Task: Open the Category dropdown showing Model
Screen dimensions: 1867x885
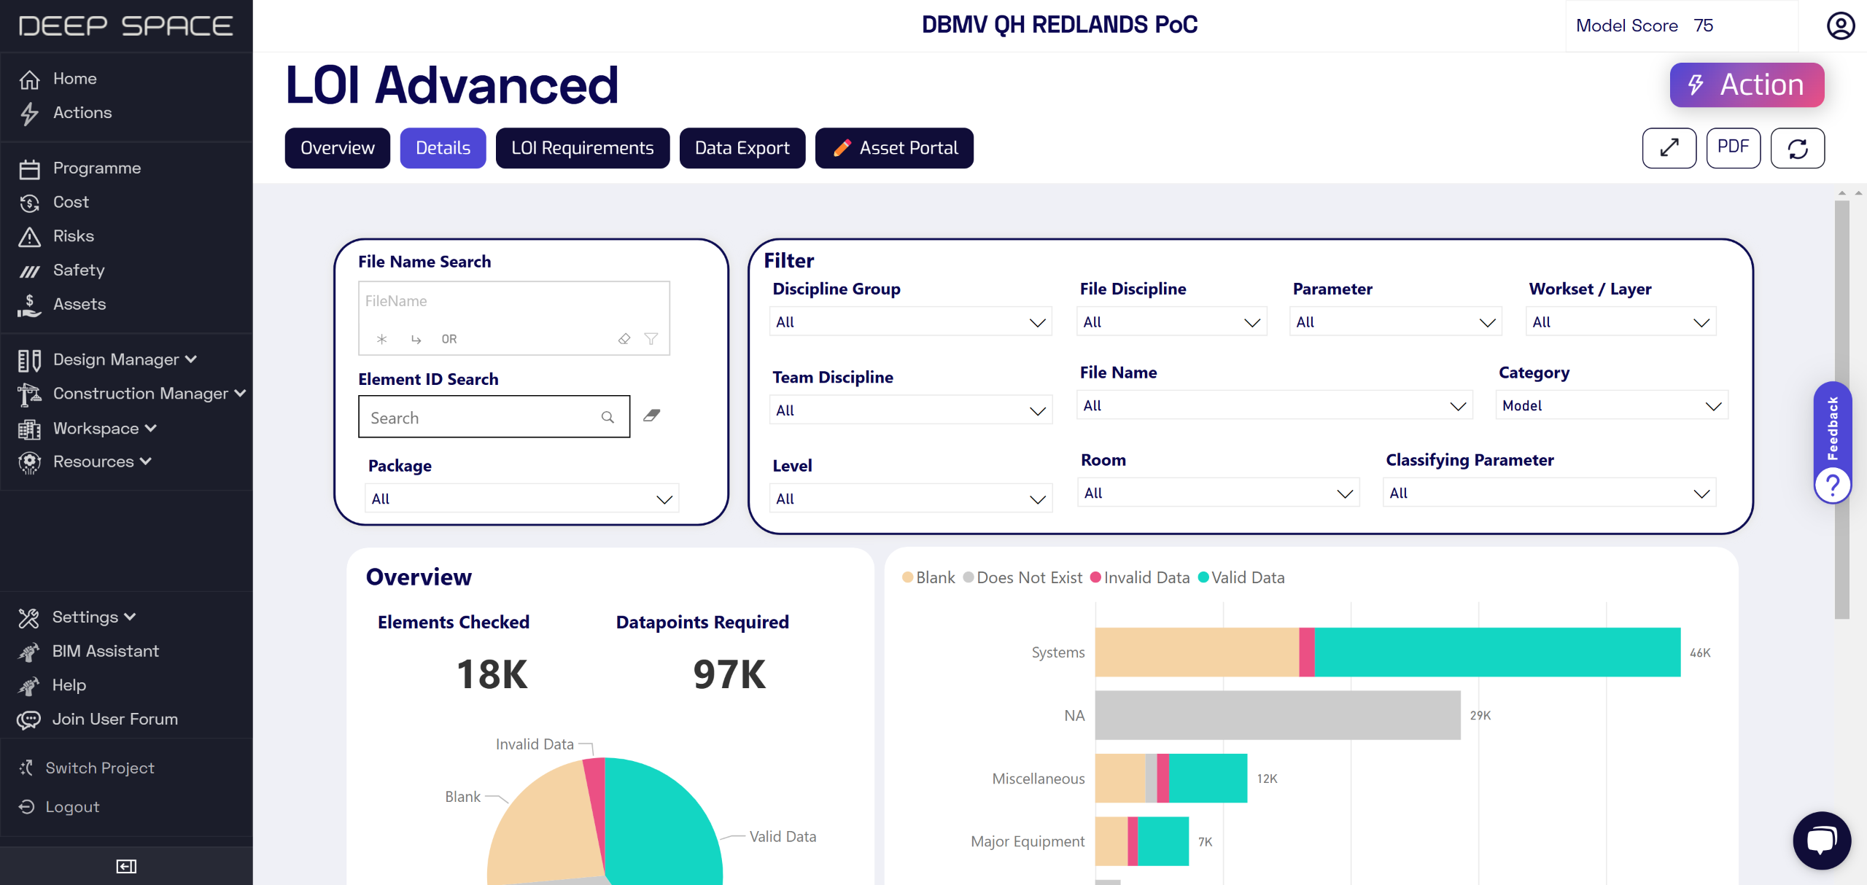Action: pyautogui.click(x=1610, y=406)
